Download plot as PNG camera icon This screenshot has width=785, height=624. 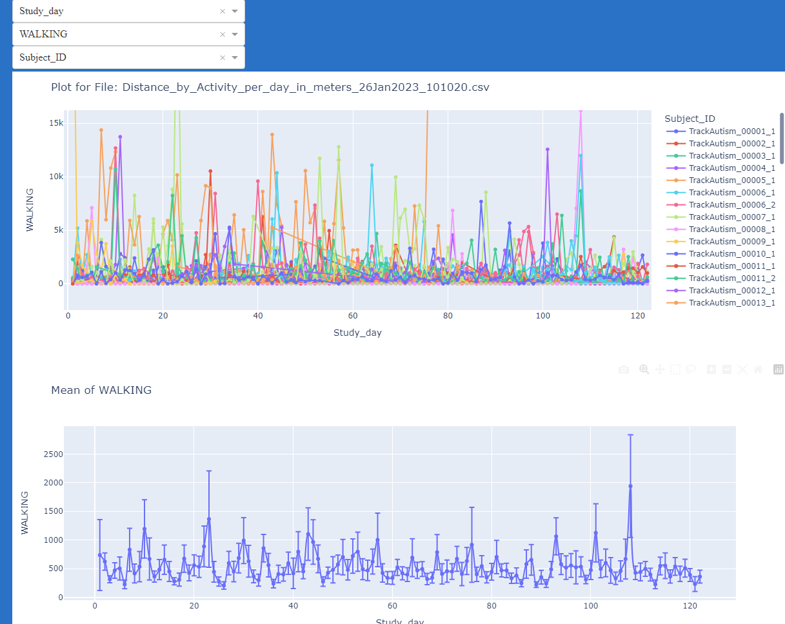tap(624, 369)
